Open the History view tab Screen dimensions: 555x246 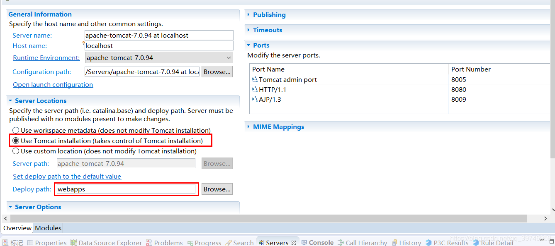pyautogui.click(x=406, y=243)
